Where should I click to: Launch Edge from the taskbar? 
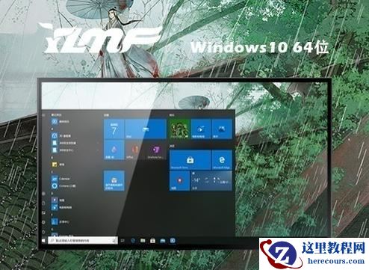(x=133, y=241)
